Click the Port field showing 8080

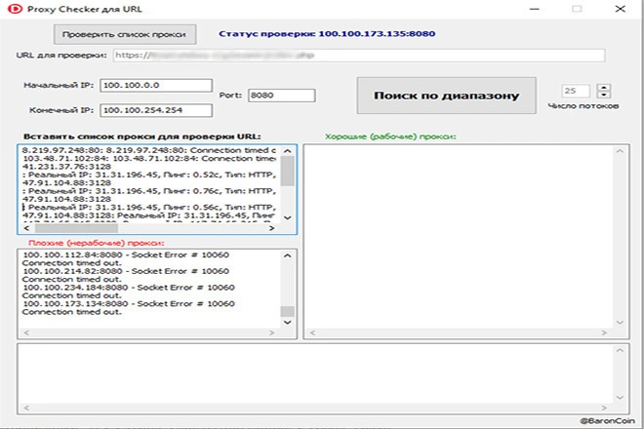[280, 96]
